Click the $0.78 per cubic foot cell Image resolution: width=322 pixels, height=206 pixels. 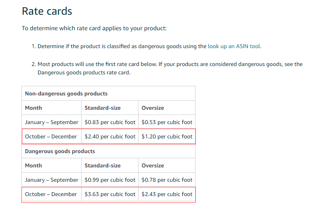pyautogui.click(x=167, y=180)
